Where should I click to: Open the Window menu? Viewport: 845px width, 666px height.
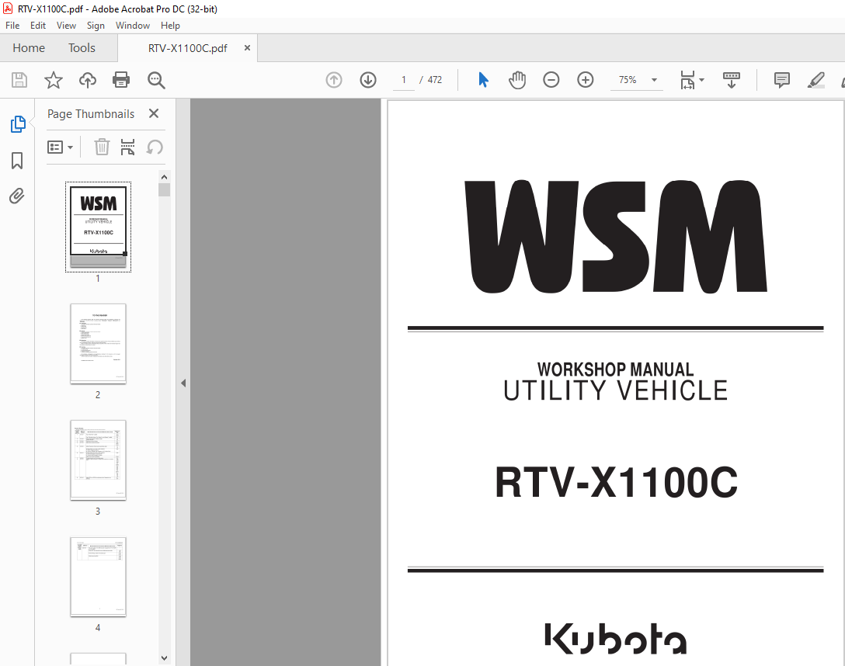point(133,26)
